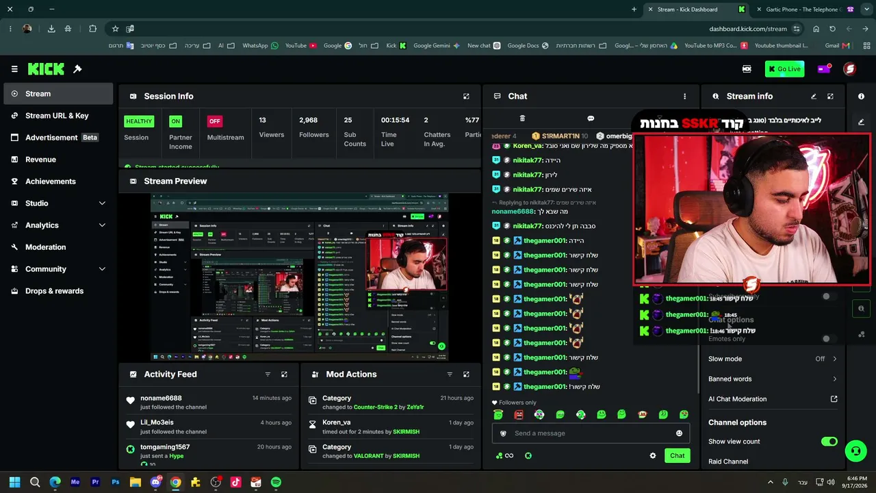Open Slow mode options chevron
This screenshot has width=876, height=493.
[x=834, y=359]
